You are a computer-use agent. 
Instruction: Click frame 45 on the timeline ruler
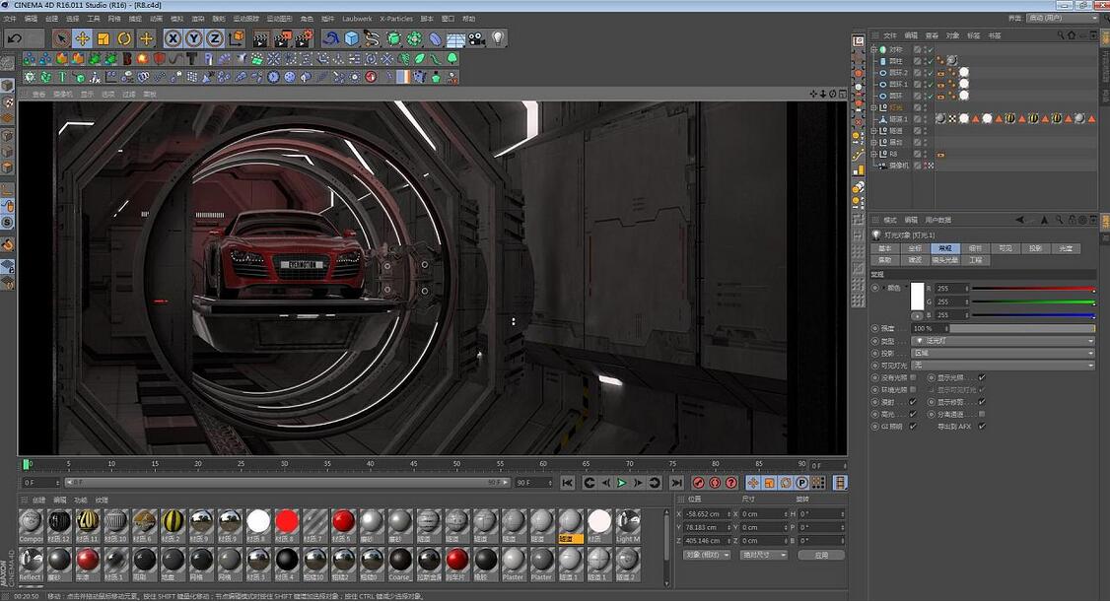point(413,464)
